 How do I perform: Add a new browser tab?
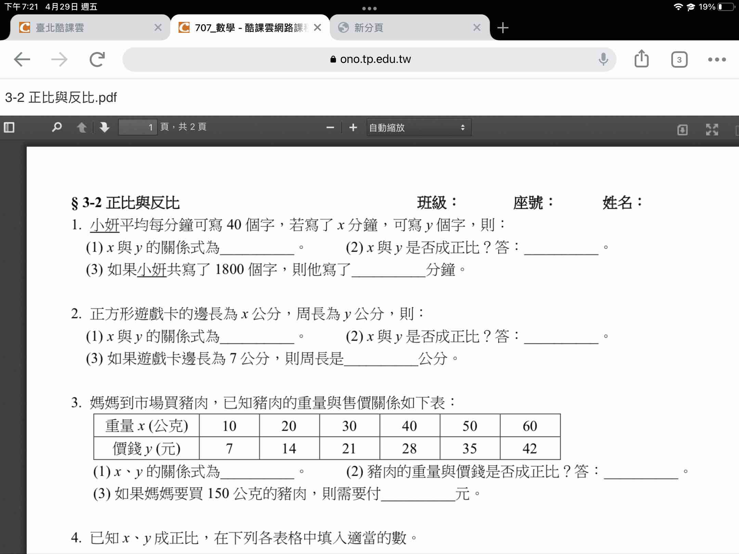coord(503,28)
